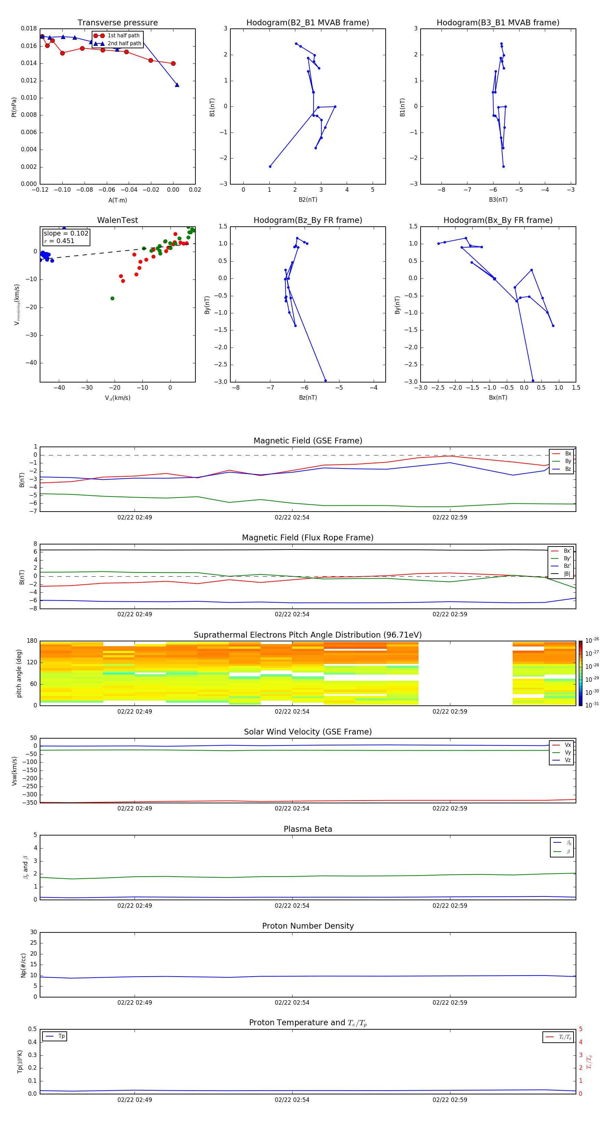
Task: Click the Proton Number Density title
Action: 307,926
